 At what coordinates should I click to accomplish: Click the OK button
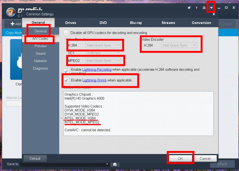(x=181, y=159)
